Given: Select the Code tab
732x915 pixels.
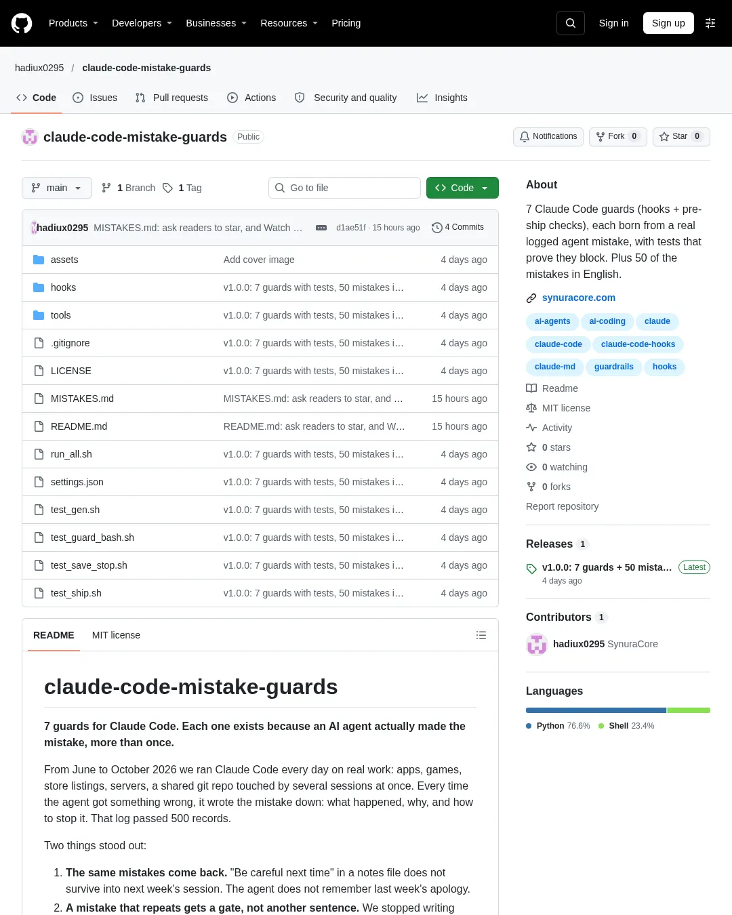Looking at the screenshot, I should click(x=37, y=98).
